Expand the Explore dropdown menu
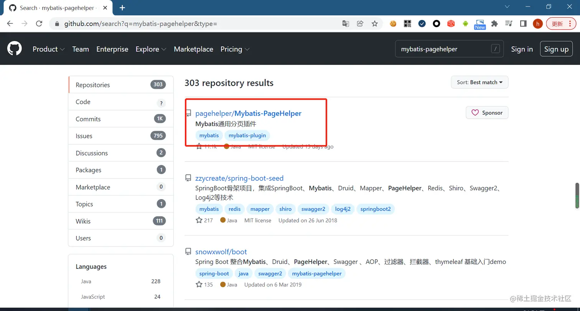Image resolution: width=580 pixels, height=311 pixels. pos(151,49)
